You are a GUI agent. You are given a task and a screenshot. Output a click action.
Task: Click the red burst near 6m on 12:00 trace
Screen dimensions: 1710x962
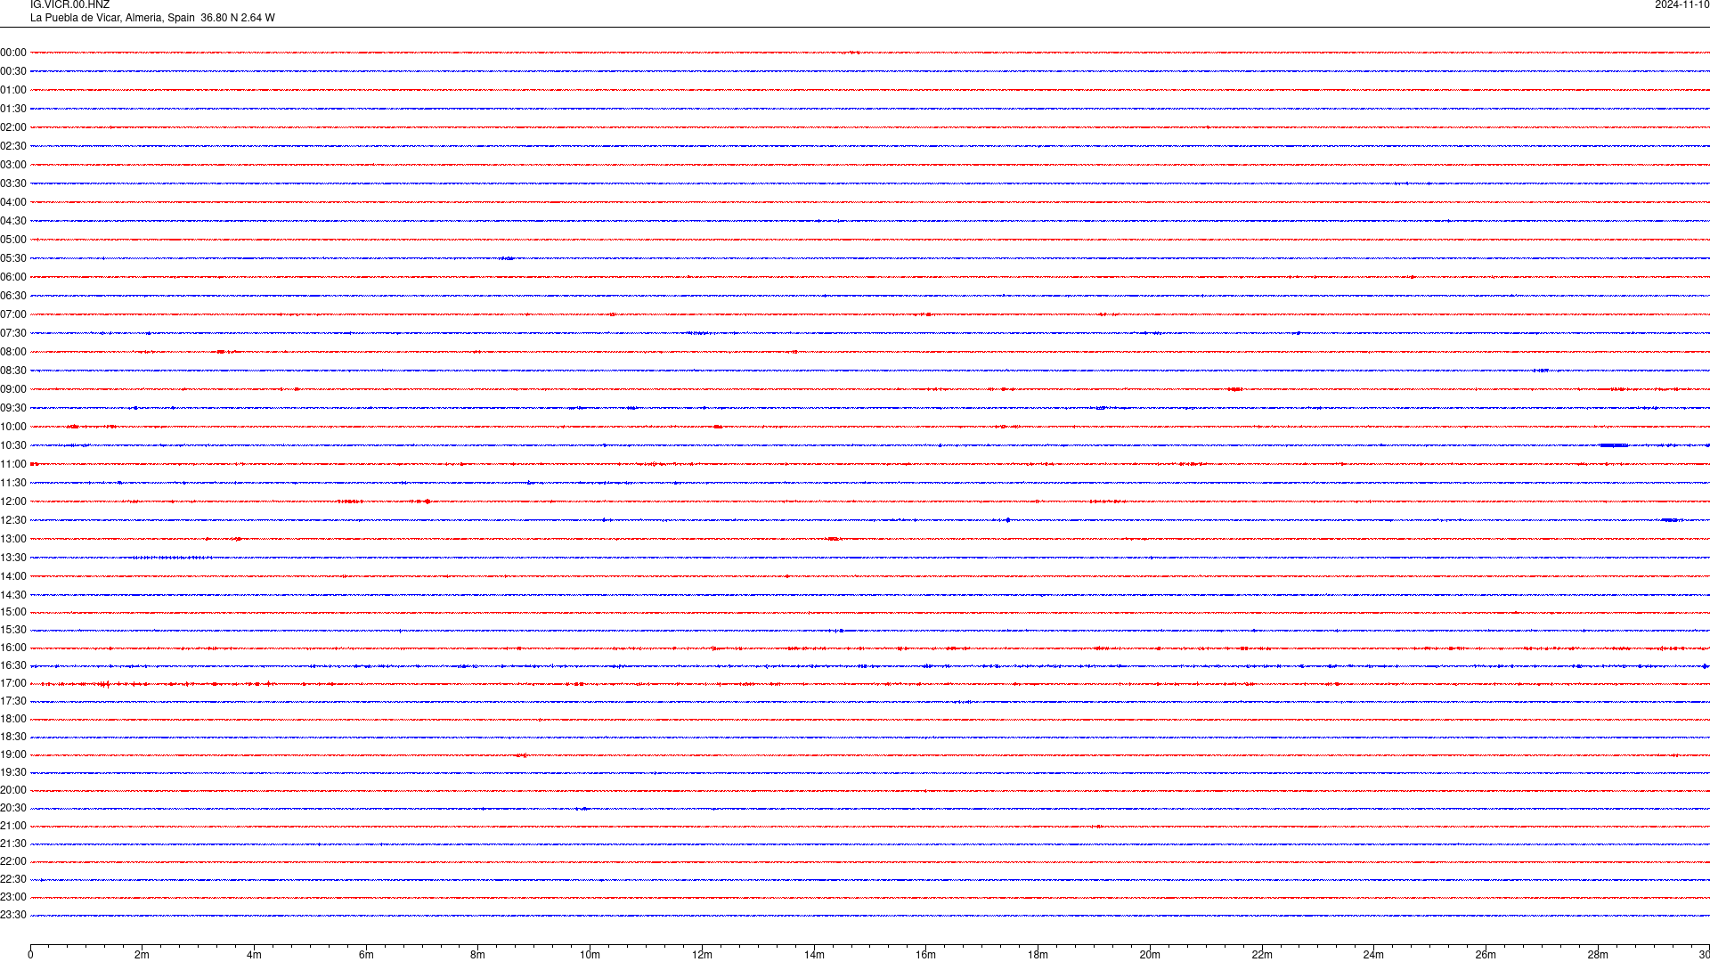(351, 501)
